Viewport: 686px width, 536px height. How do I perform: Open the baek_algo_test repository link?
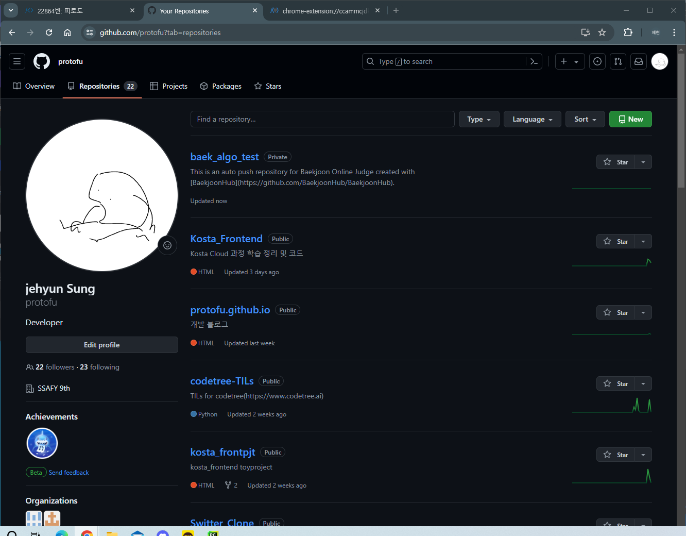pos(225,157)
